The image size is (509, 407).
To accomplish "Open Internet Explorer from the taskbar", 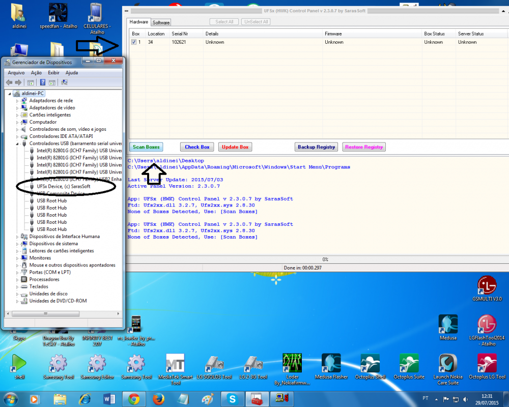I will [x=84, y=399].
